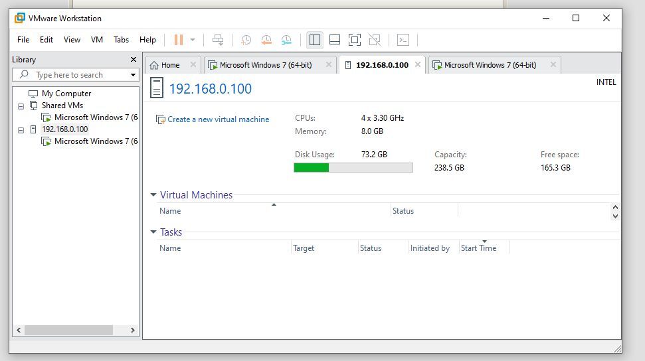Close the Library panel

pos(134,60)
